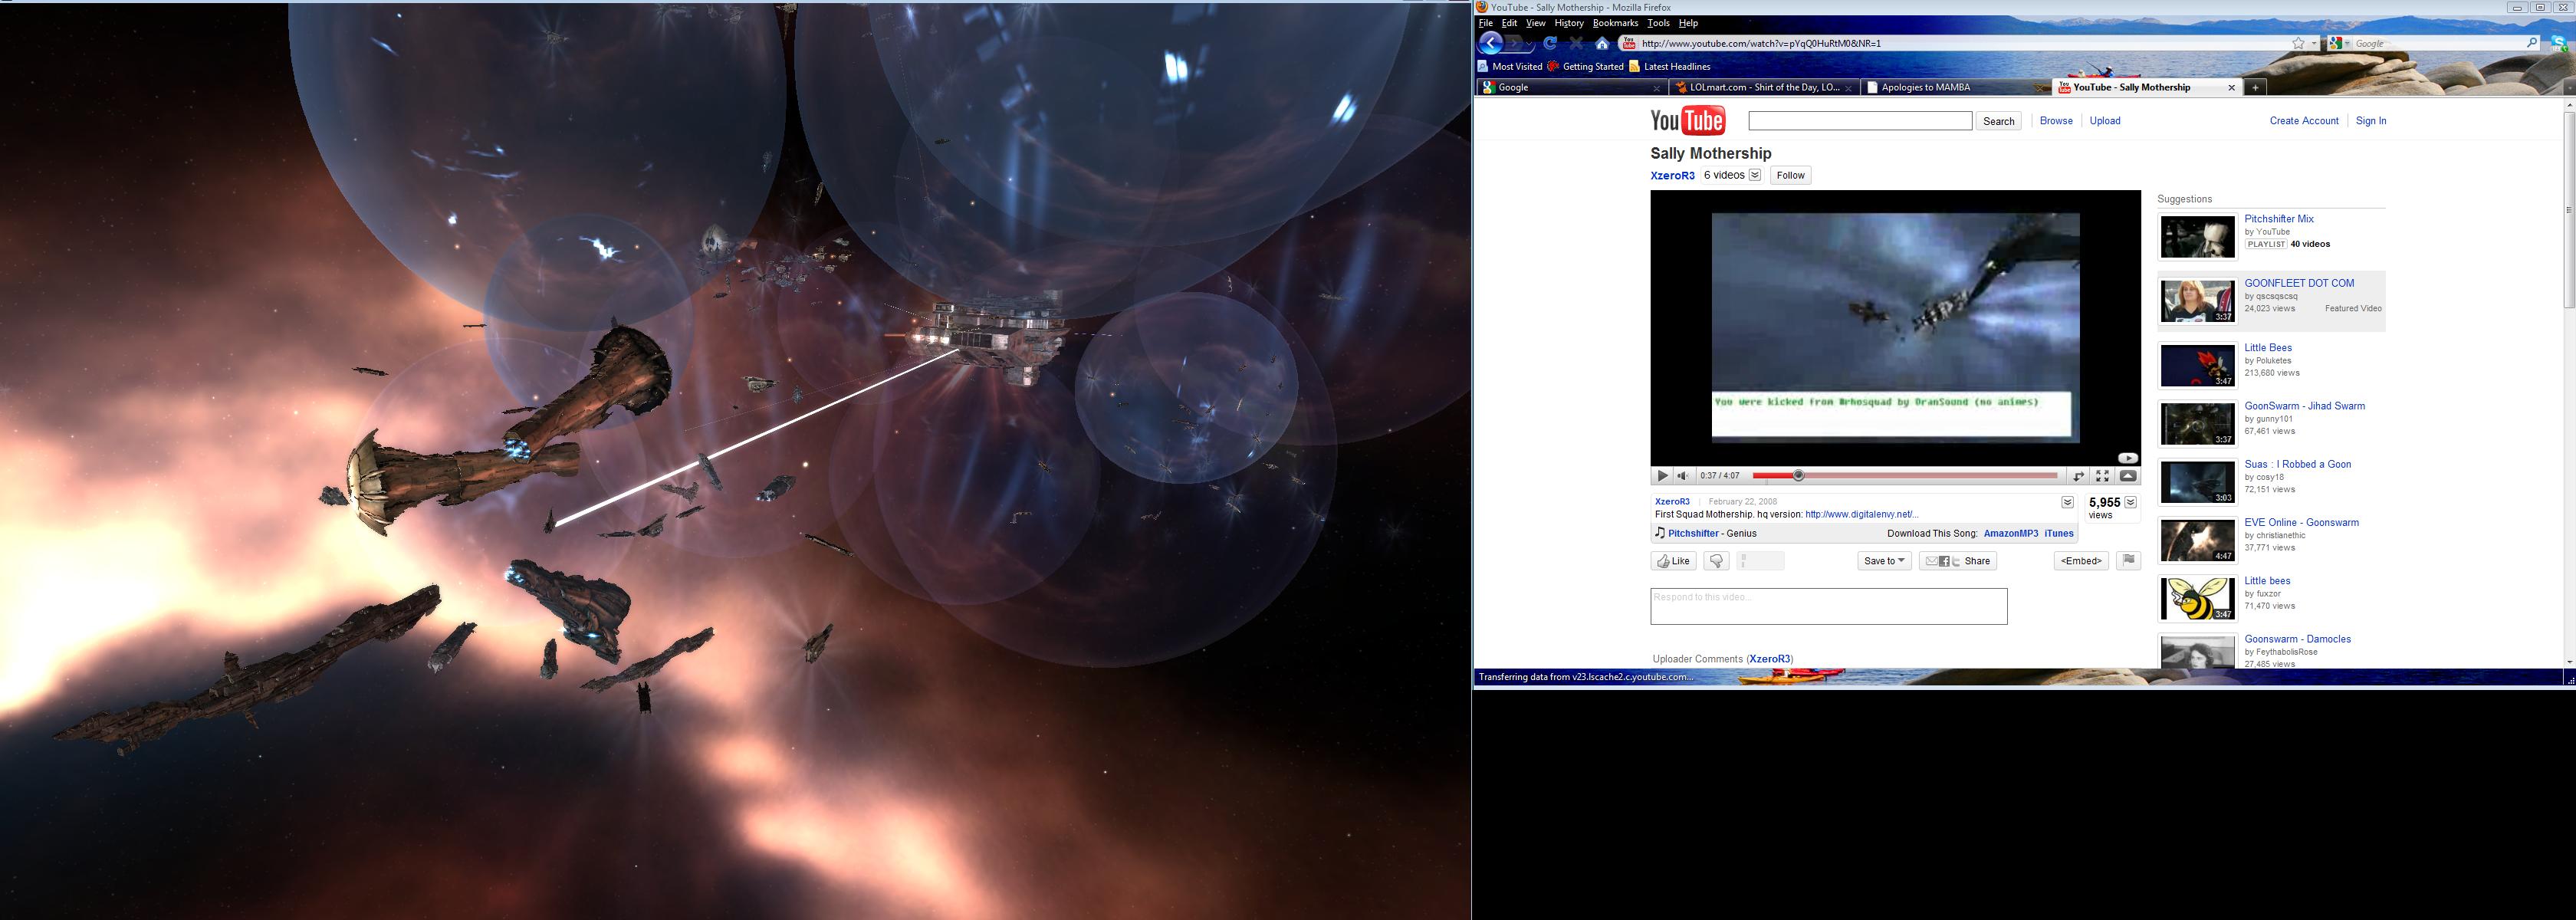
Task: Toggle the video pop-out repeat arrow
Action: click(x=2078, y=476)
